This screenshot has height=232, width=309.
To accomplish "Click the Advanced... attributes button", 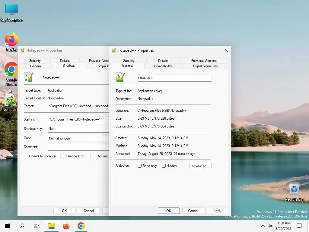I will tap(200, 166).
